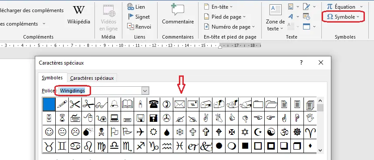Select the Leo zodiac symbol

(x=88, y=146)
